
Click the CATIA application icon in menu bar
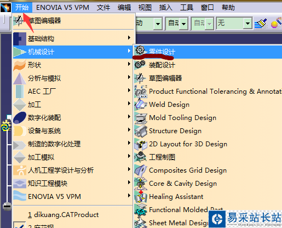coord(5,8)
